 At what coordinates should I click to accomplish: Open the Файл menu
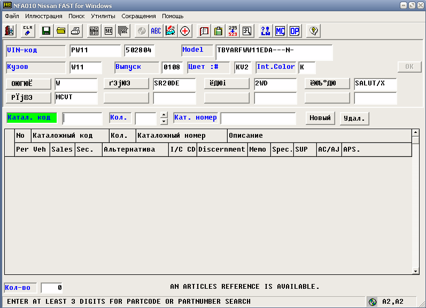click(12, 17)
